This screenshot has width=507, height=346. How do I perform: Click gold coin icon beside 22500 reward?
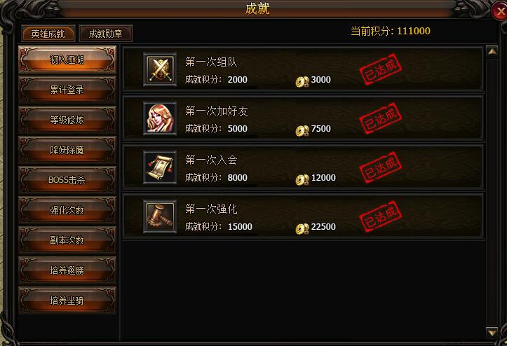click(302, 229)
